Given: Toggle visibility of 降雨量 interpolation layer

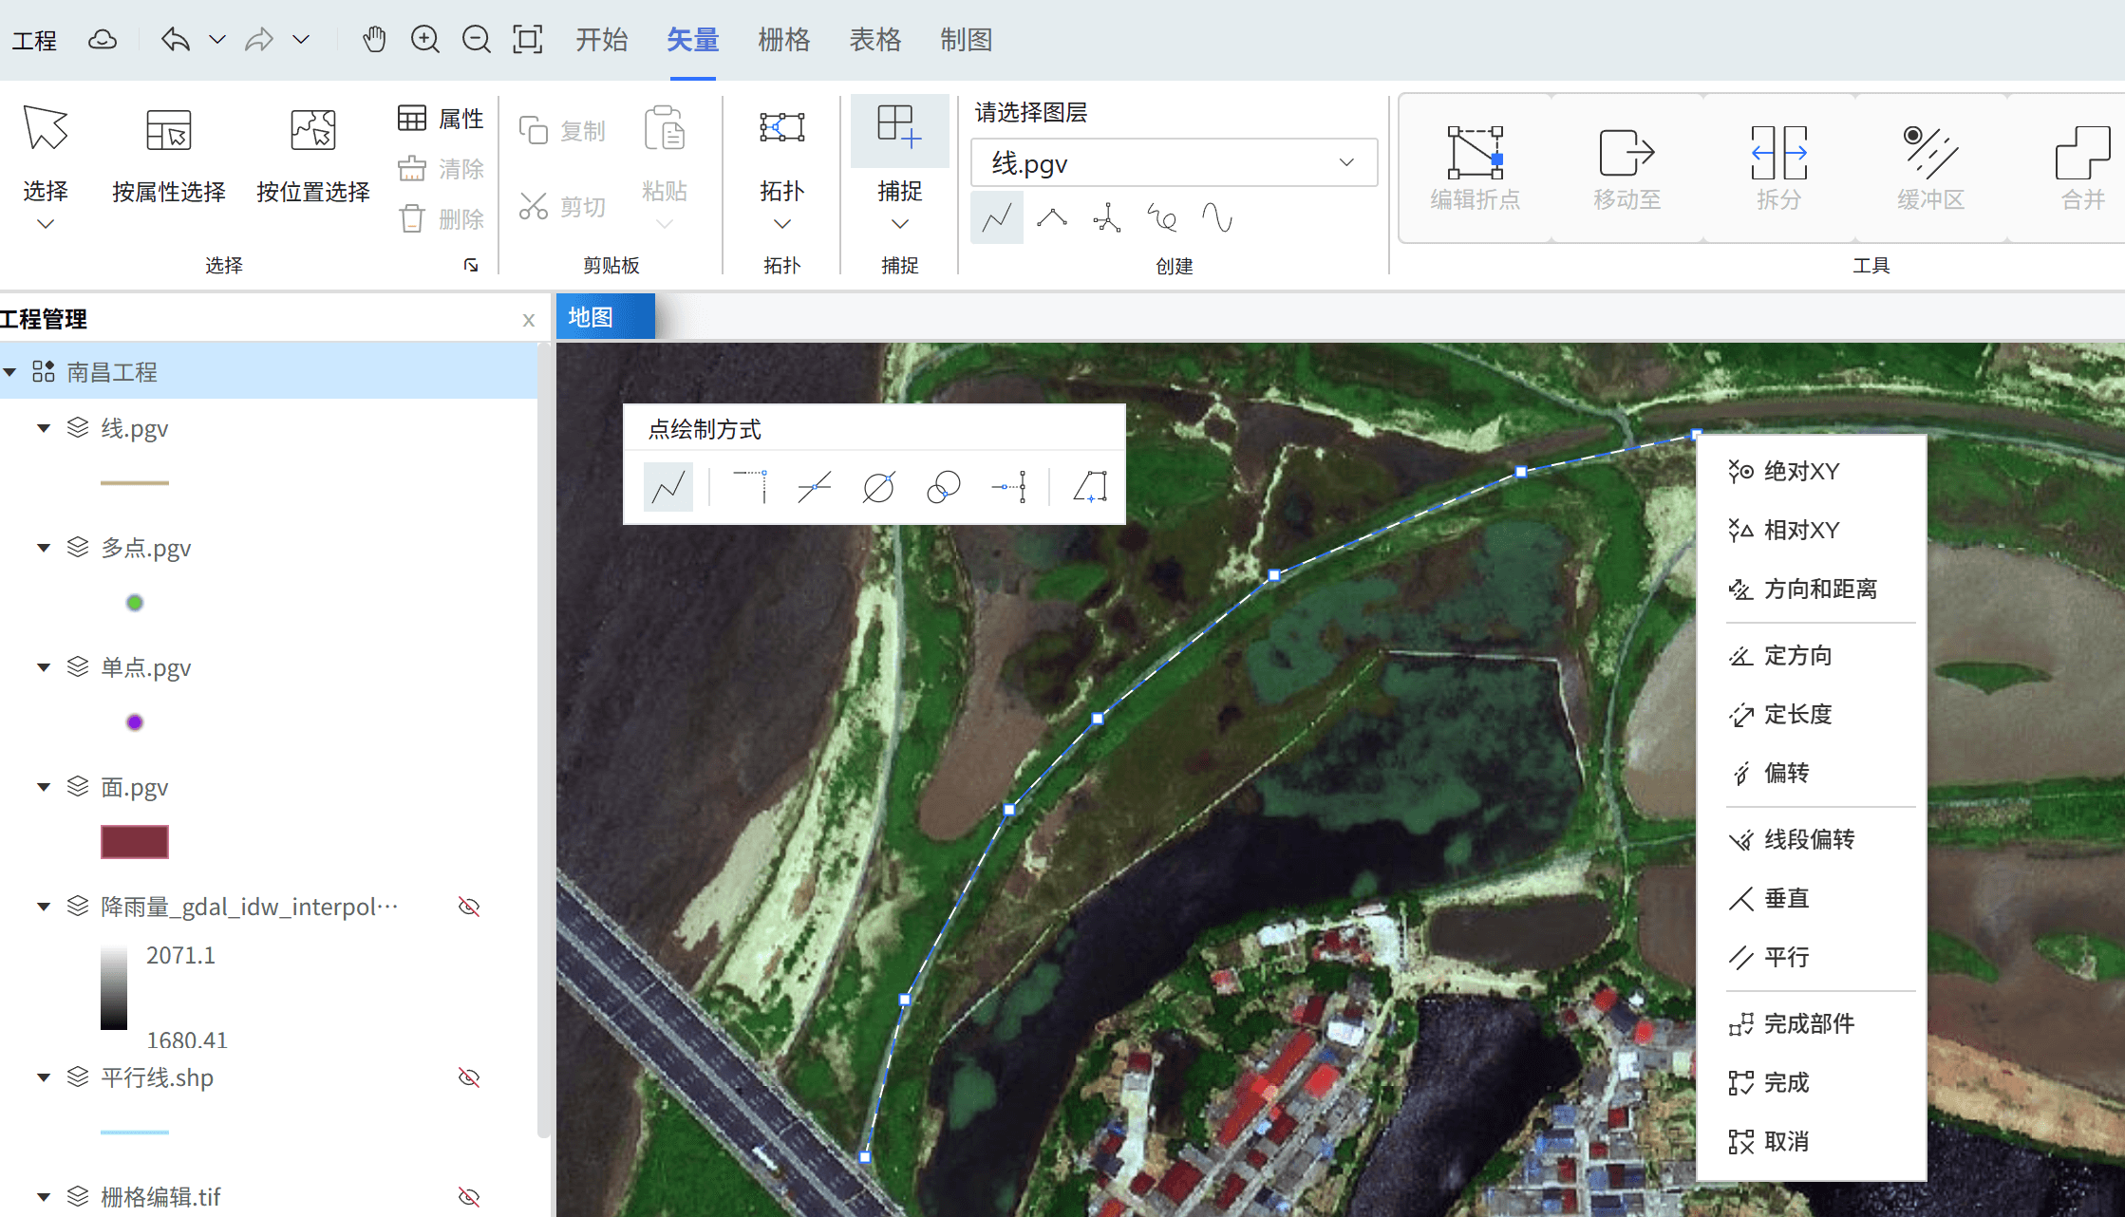Looking at the screenshot, I should (469, 907).
